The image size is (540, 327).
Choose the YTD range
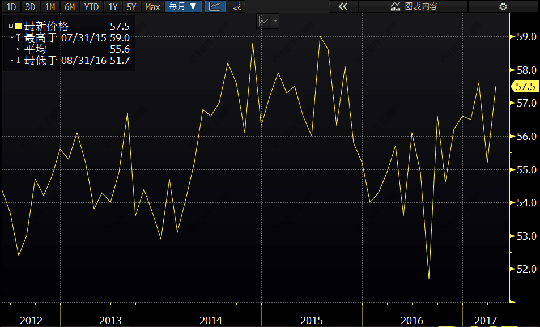(91, 7)
